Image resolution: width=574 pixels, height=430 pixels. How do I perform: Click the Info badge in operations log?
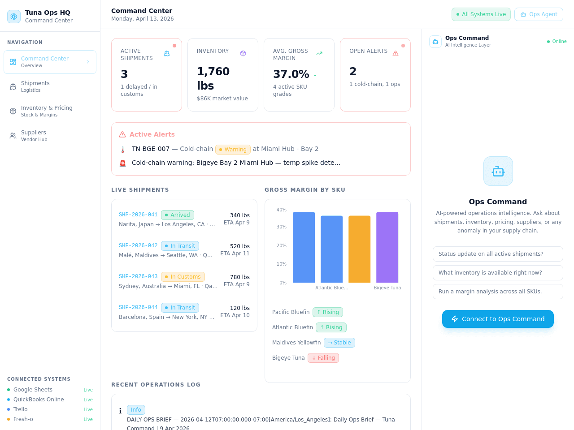[136, 410]
